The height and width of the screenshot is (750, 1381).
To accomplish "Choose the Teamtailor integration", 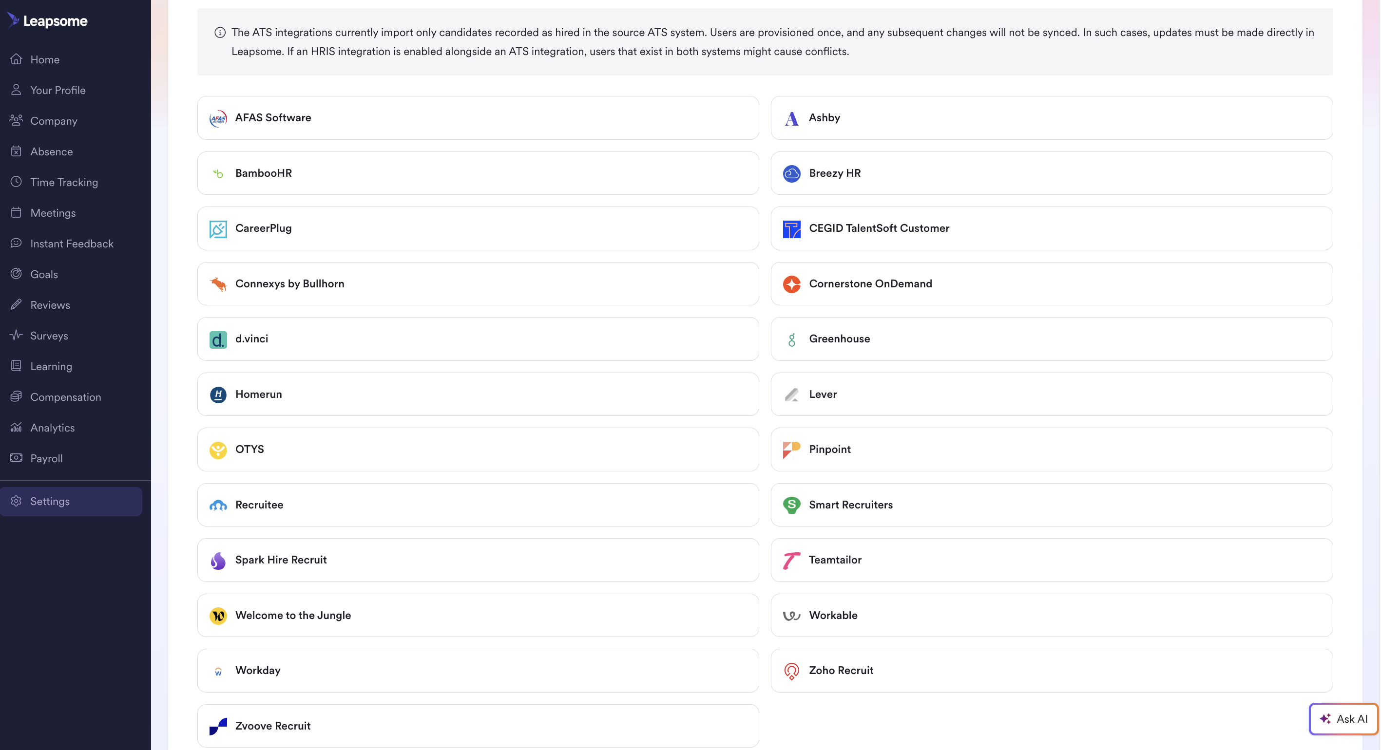I will click(1051, 560).
